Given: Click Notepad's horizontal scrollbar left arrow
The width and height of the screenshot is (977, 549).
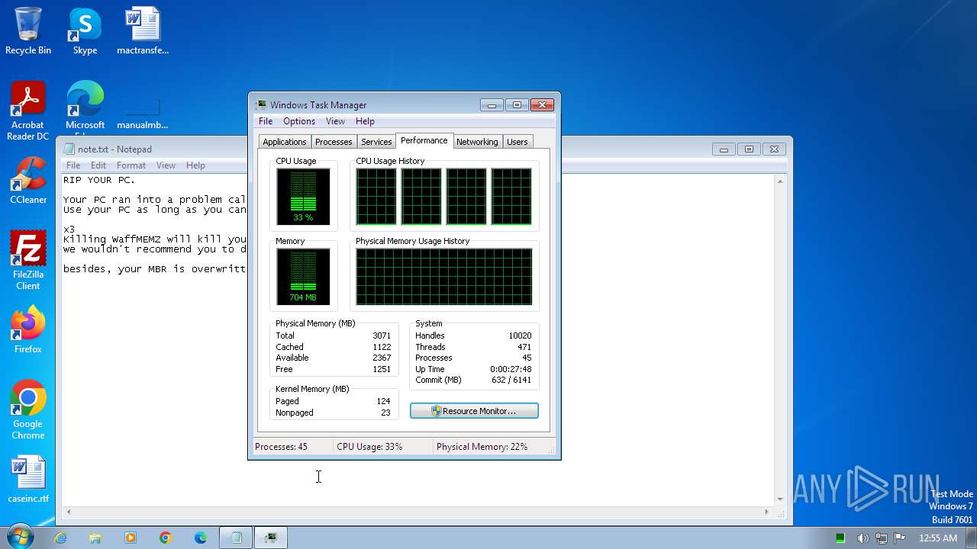Looking at the screenshot, I should (x=69, y=512).
